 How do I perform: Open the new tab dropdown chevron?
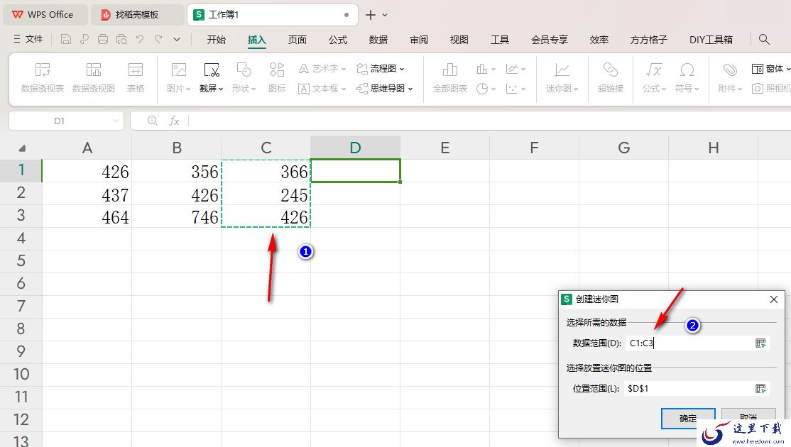click(385, 15)
